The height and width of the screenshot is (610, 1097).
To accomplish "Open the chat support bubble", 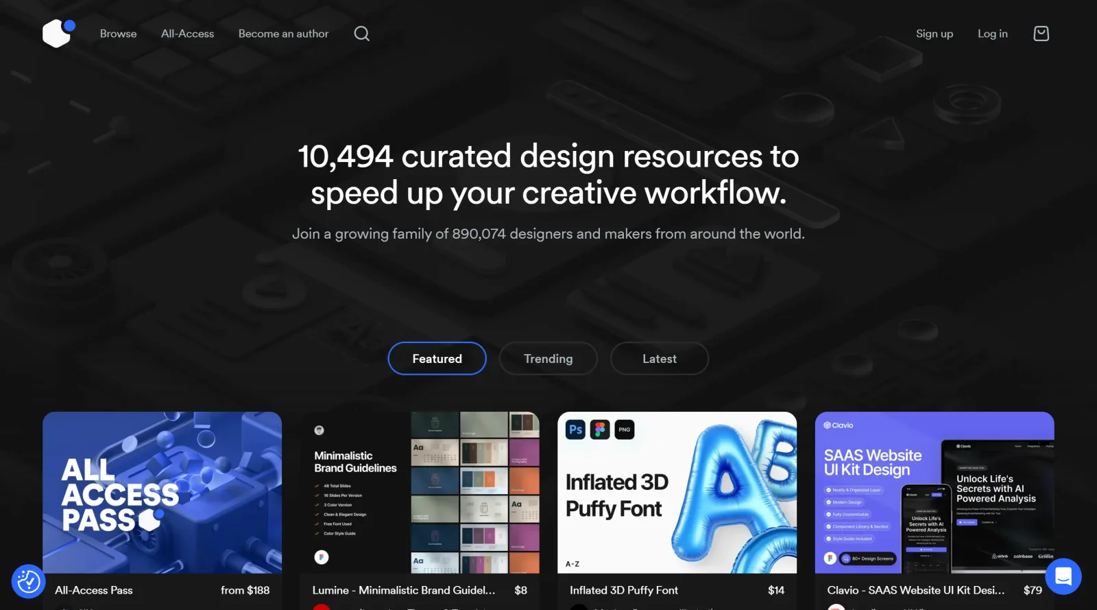I will tap(1063, 577).
